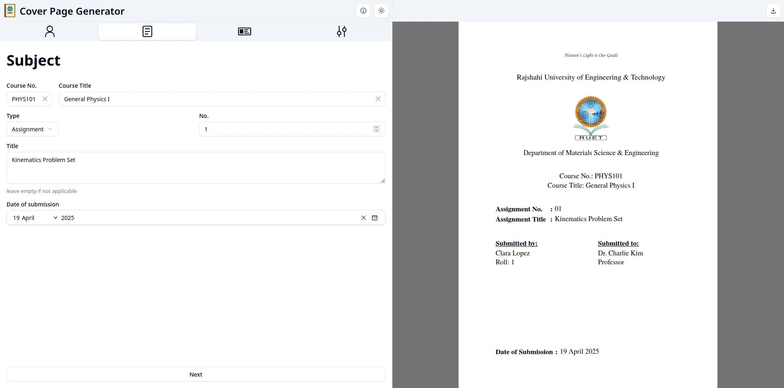Clear the Course No. field

pyautogui.click(x=45, y=99)
